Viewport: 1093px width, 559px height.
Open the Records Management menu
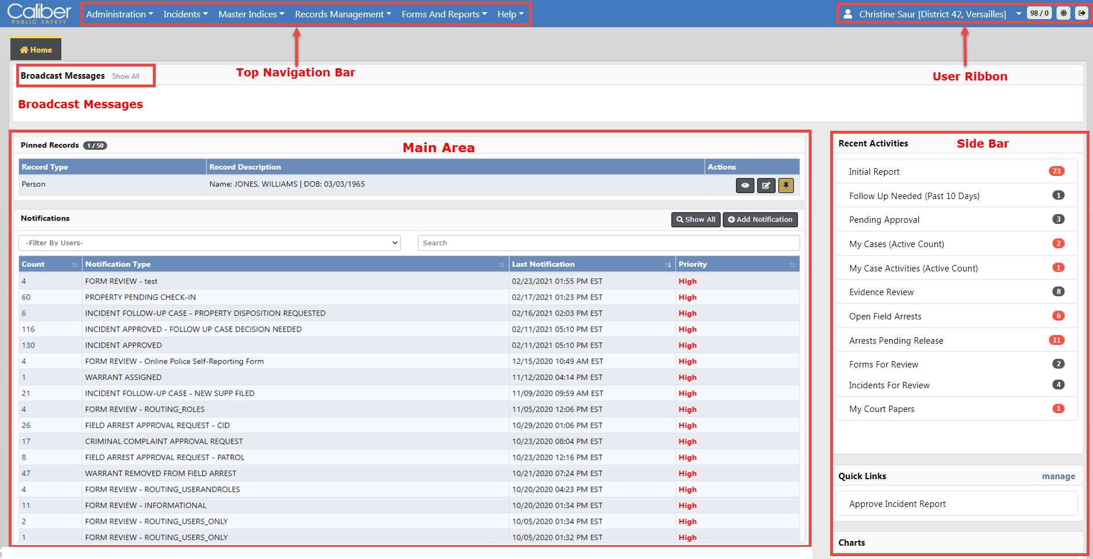tap(343, 14)
